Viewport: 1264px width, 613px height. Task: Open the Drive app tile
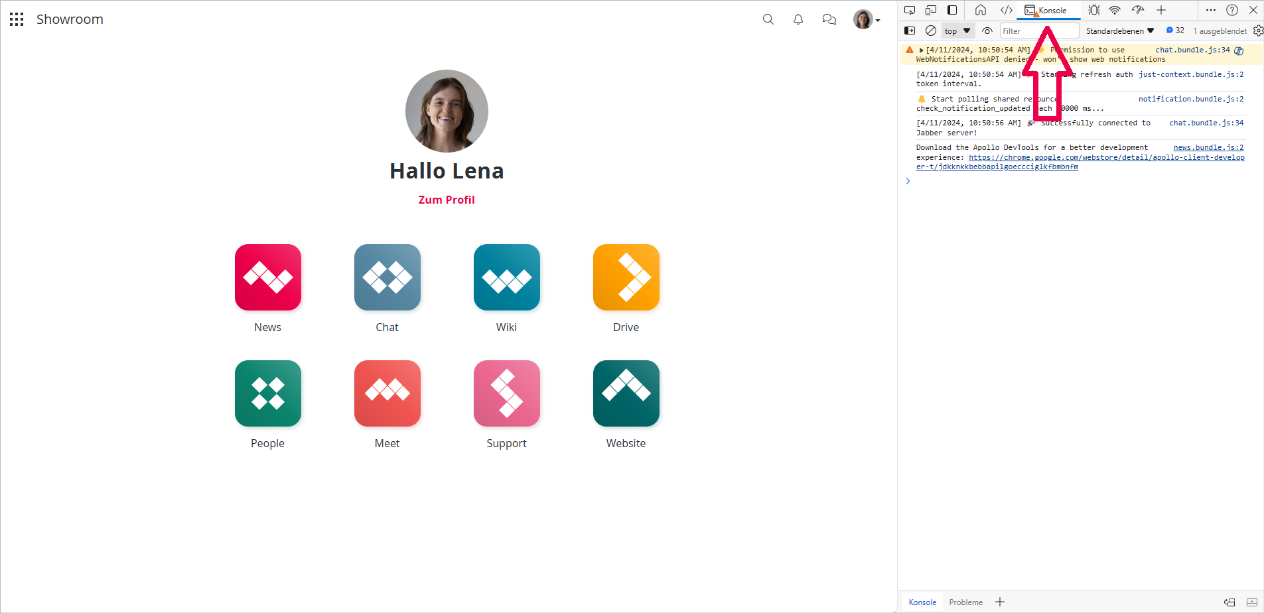[x=626, y=277]
